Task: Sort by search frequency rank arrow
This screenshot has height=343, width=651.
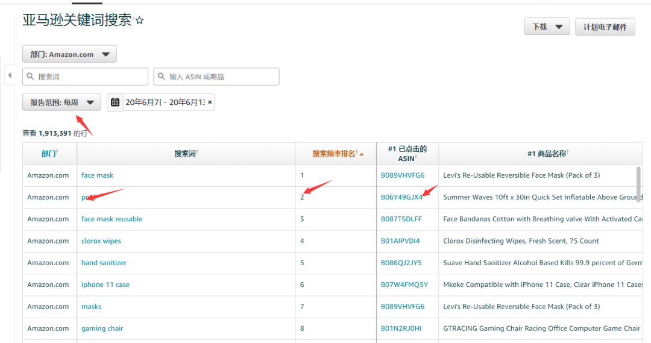Action: click(x=362, y=154)
